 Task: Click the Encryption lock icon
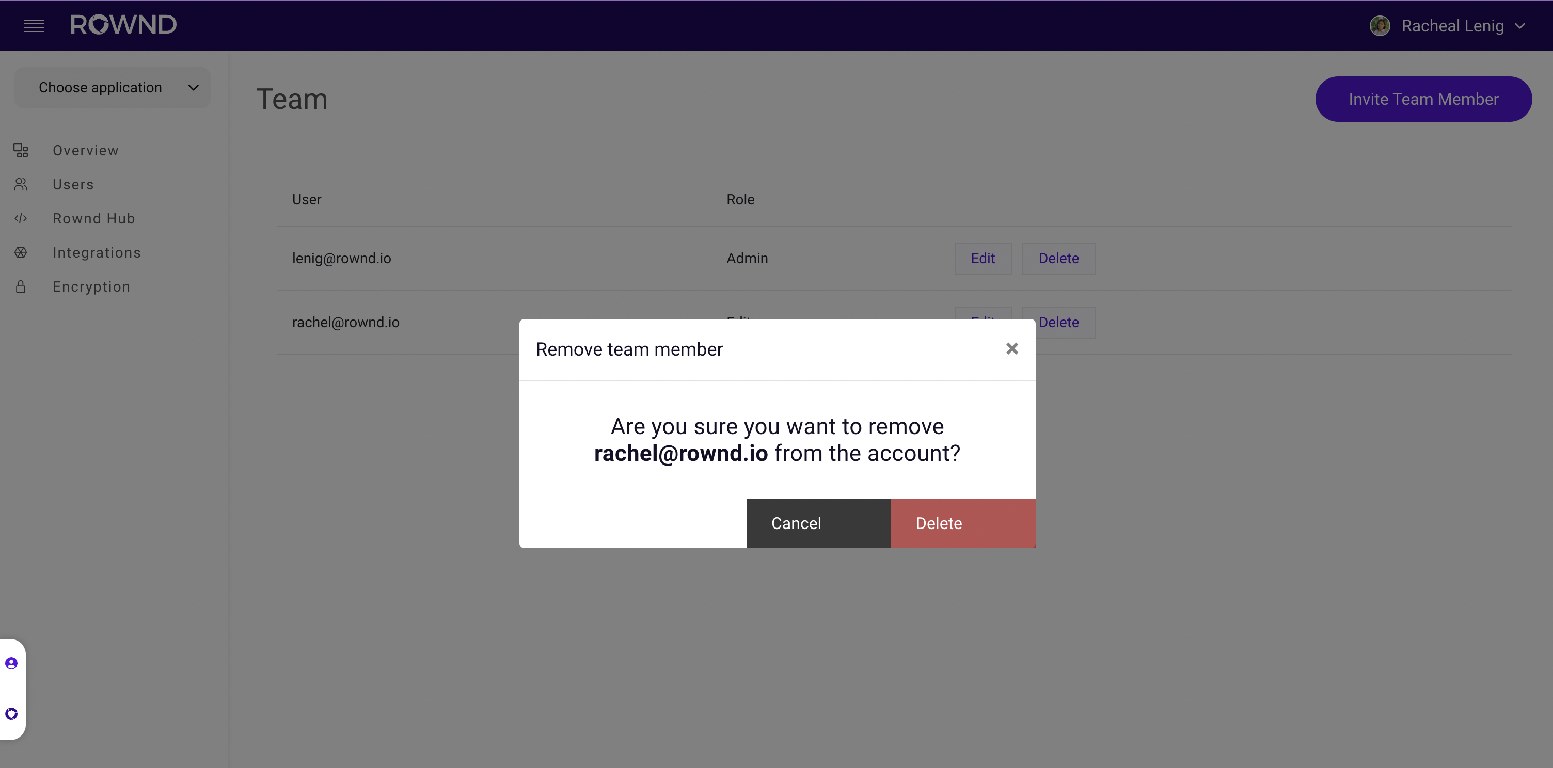(x=21, y=287)
